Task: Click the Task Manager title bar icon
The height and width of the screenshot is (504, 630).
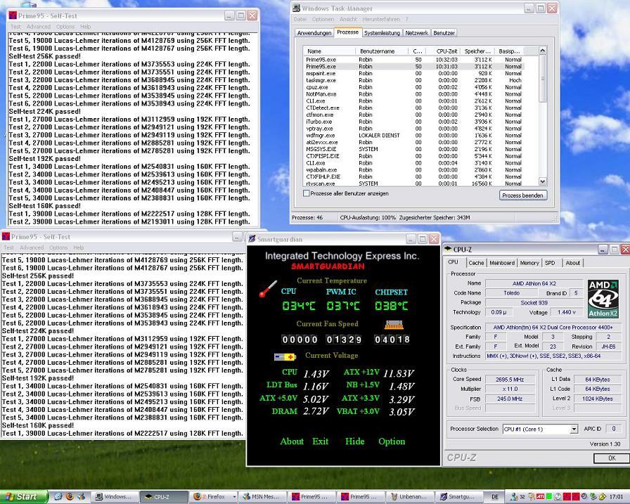Action: pos(297,8)
